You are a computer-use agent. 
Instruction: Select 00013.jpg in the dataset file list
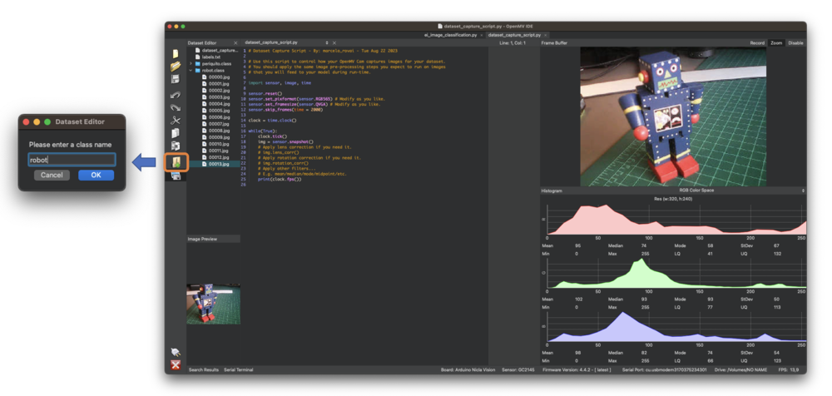click(x=218, y=164)
